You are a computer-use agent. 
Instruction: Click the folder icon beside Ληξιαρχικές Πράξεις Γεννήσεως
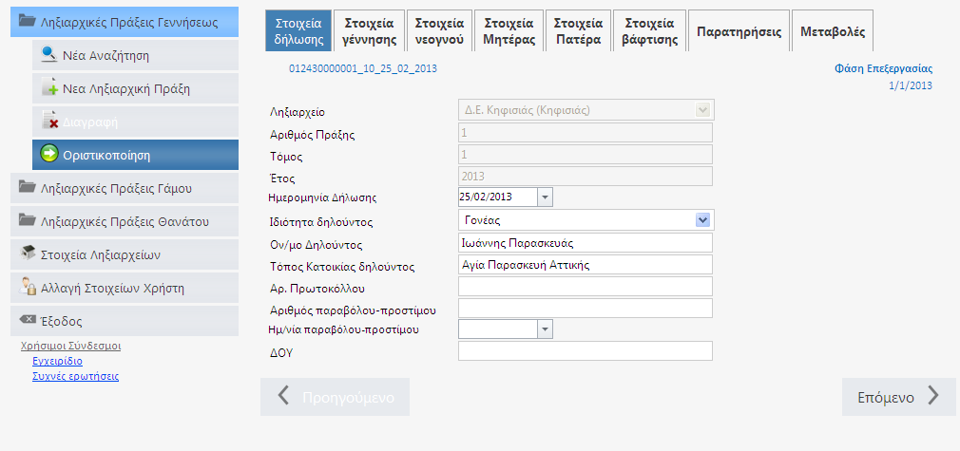pos(27,22)
